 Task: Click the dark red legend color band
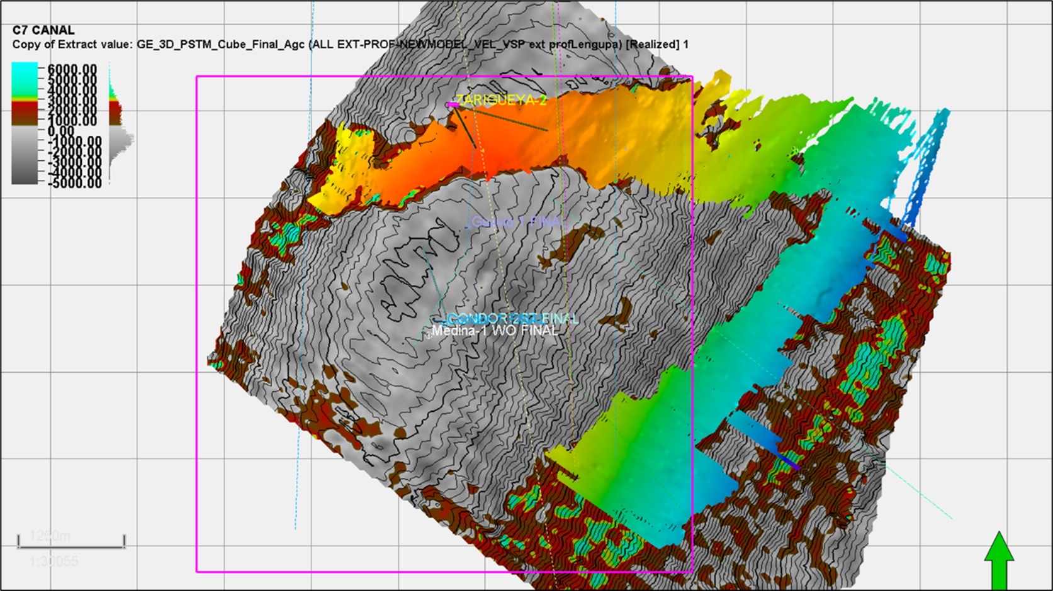(25, 113)
